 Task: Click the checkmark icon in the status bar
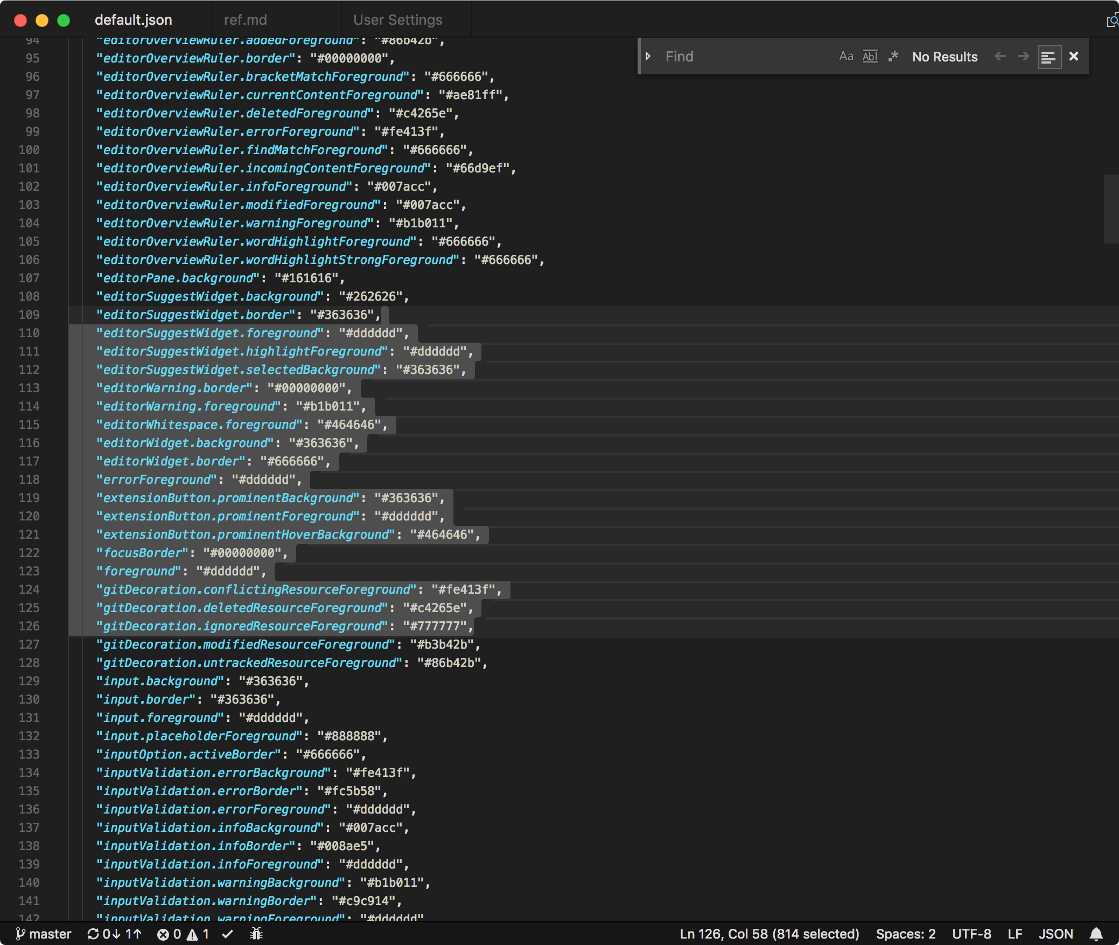click(x=228, y=934)
